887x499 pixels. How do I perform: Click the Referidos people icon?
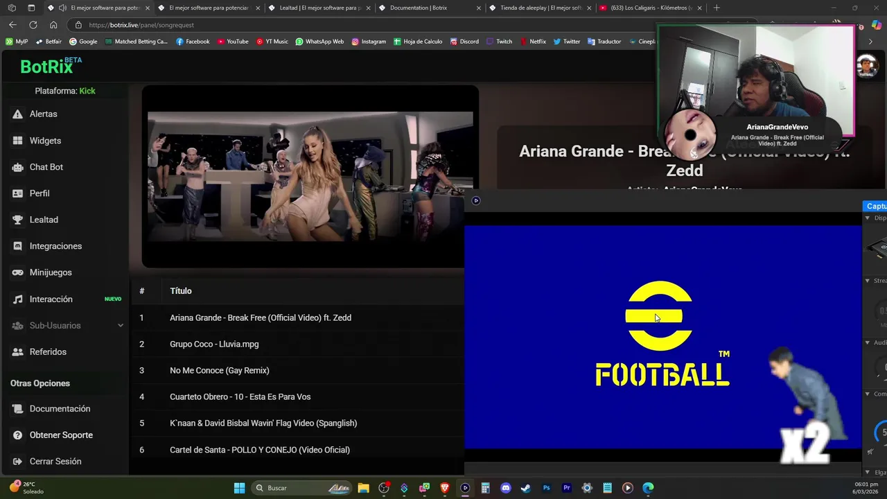tap(17, 352)
